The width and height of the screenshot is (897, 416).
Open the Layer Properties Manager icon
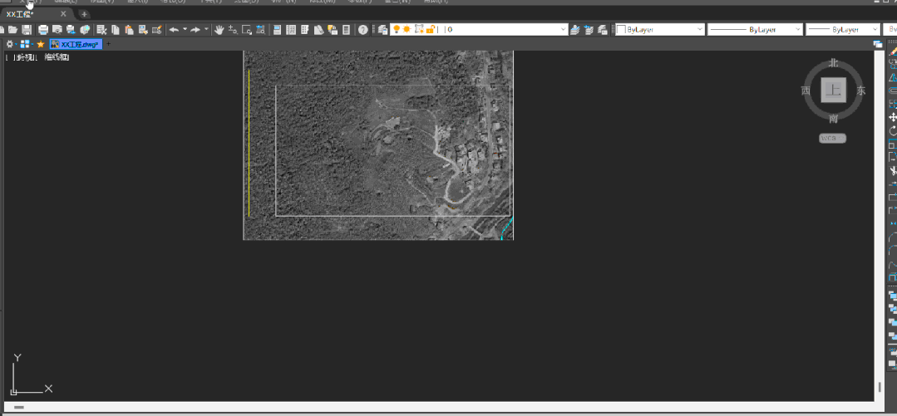(x=382, y=30)
